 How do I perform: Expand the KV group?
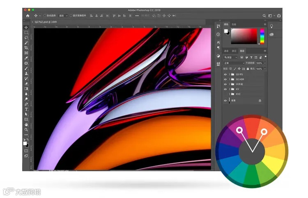(230, 89)
